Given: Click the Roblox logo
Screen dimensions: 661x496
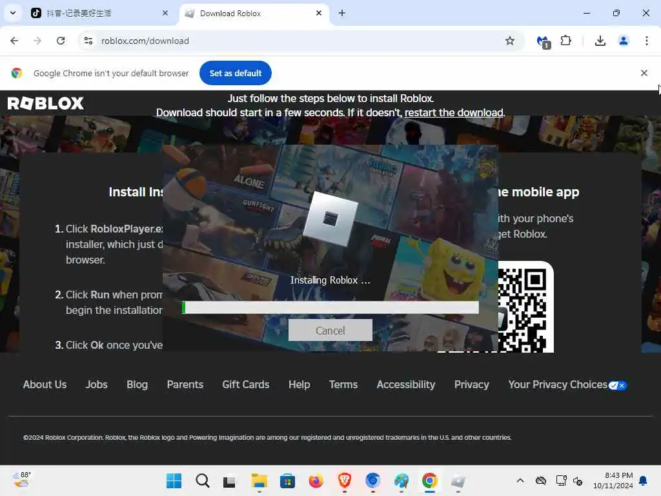Looking at the screenshot, I should [x=46, y=103].
